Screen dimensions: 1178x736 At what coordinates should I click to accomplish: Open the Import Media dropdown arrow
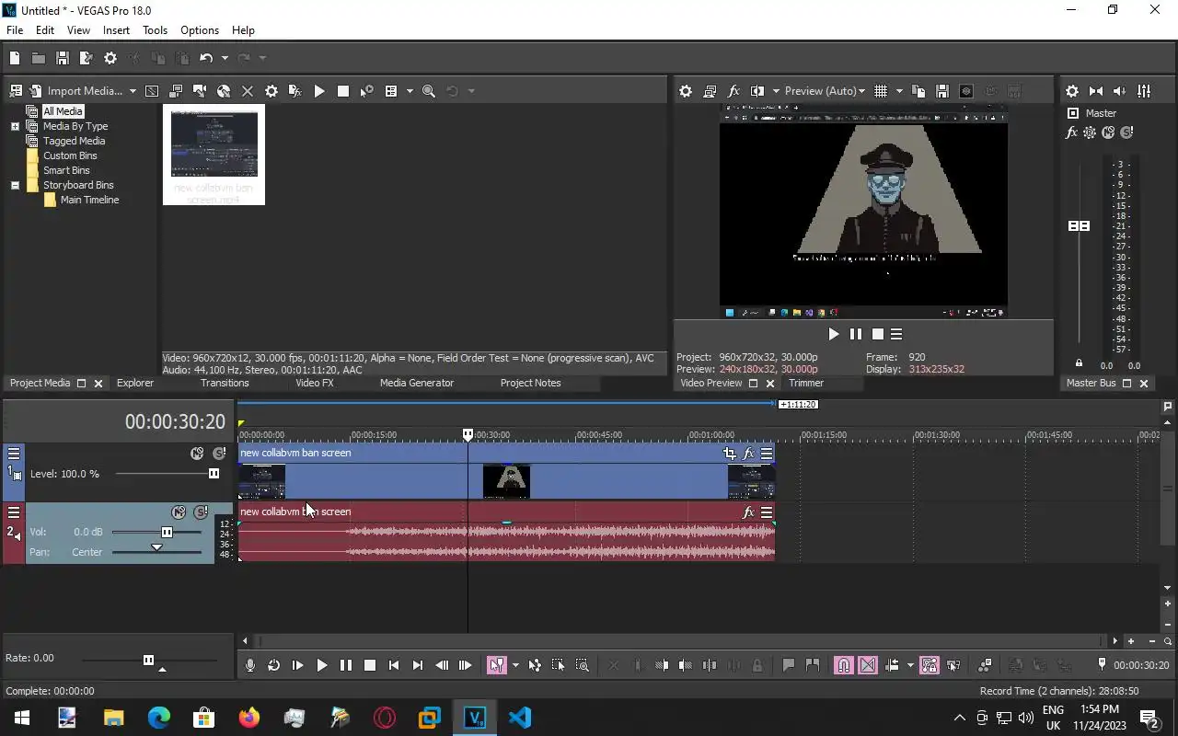[x=133, y=91]
